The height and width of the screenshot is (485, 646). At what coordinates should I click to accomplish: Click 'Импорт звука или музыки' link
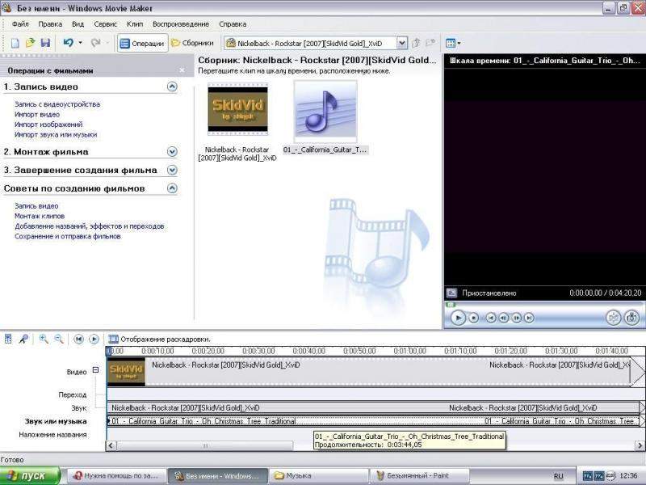click(x=56, y=134)
